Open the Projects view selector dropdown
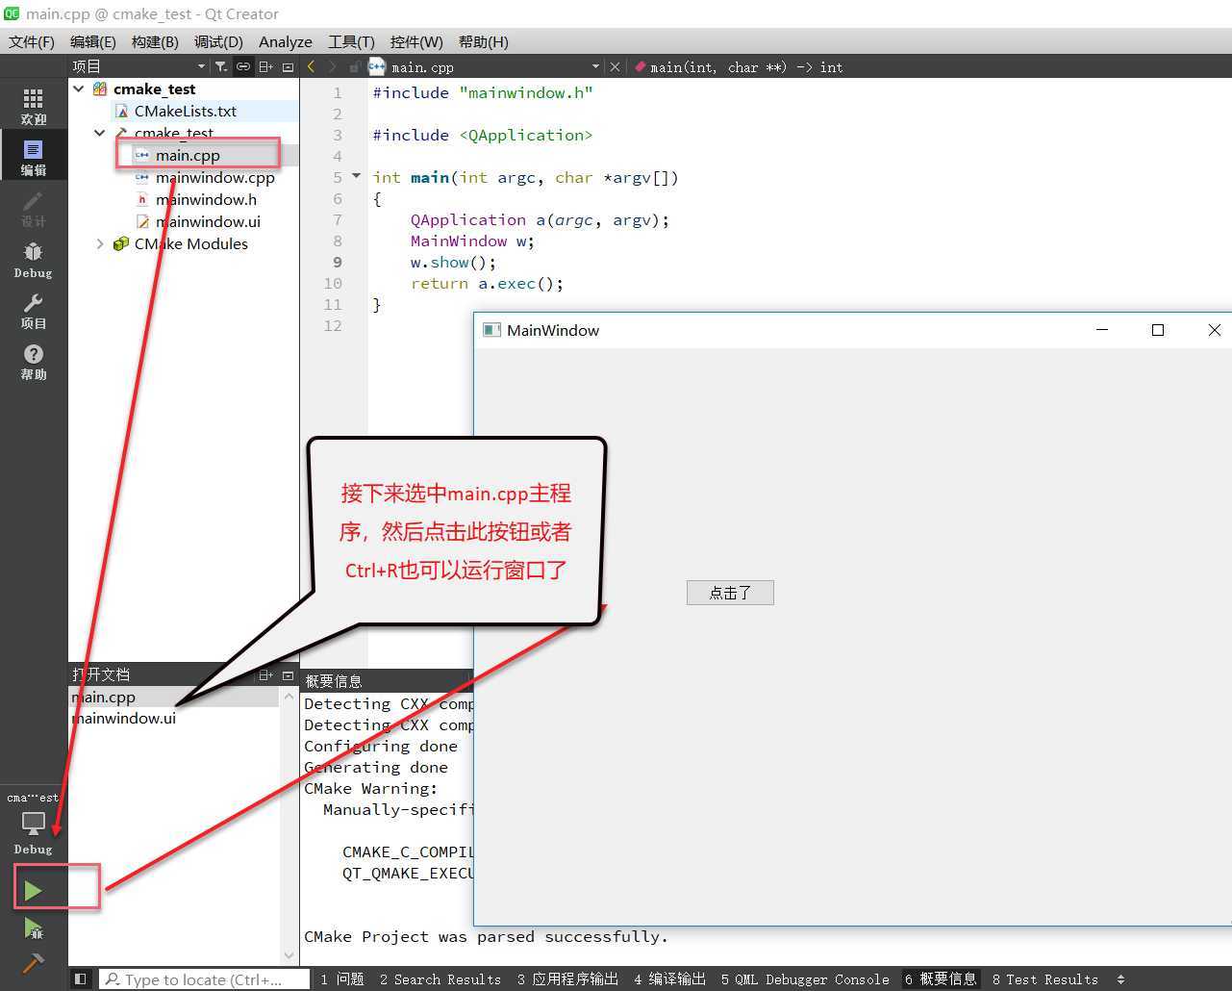This screenshot has height=991, width=1232. click(138, 66)
